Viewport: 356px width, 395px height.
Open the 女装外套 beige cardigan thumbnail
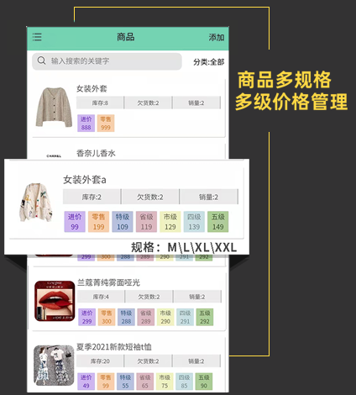(53, 107)
